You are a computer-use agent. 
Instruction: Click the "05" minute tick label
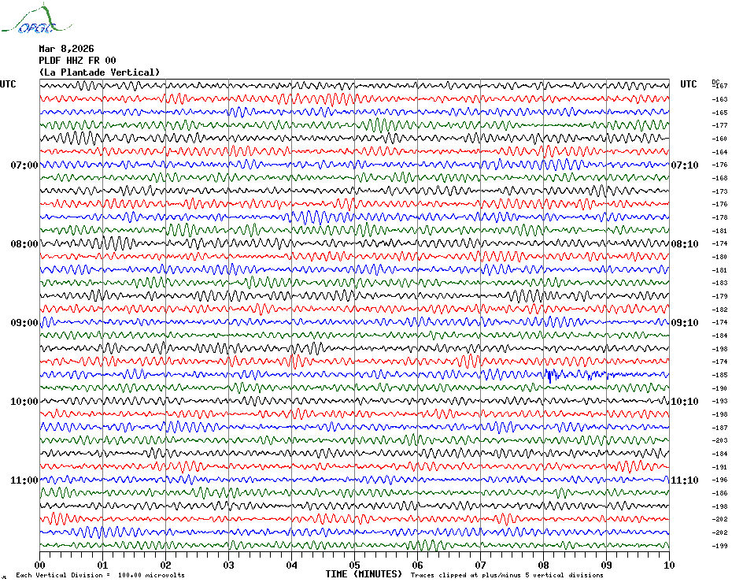tap(355, 565)
